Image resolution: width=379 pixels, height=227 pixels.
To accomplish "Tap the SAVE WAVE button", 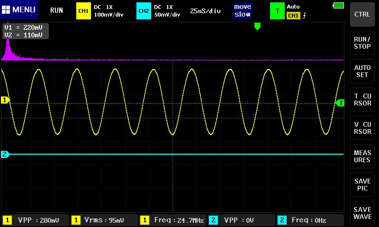I will 362,213.
